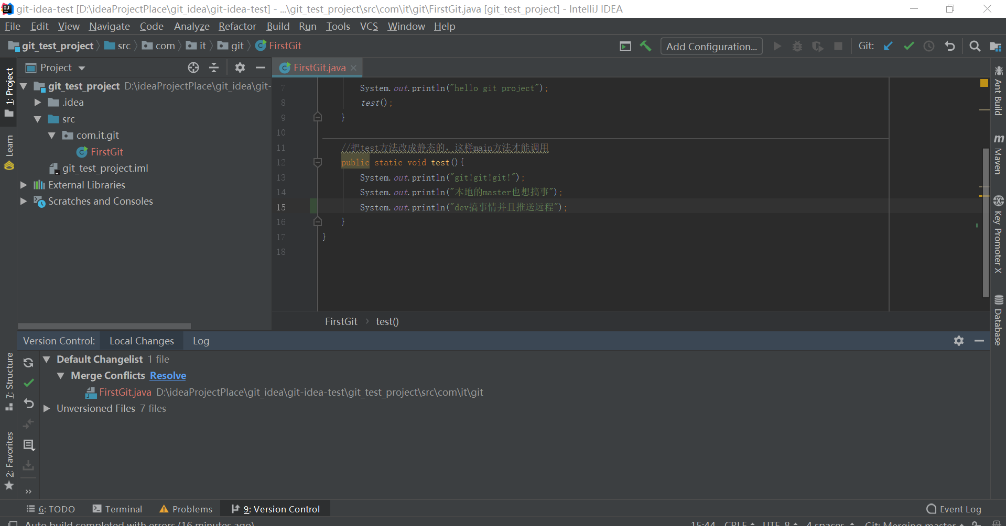The width and height of the screenshot is (1006, 526).
Task: Open Project panel settings gear
Action: pyautogui.click(x=240, y=68)
